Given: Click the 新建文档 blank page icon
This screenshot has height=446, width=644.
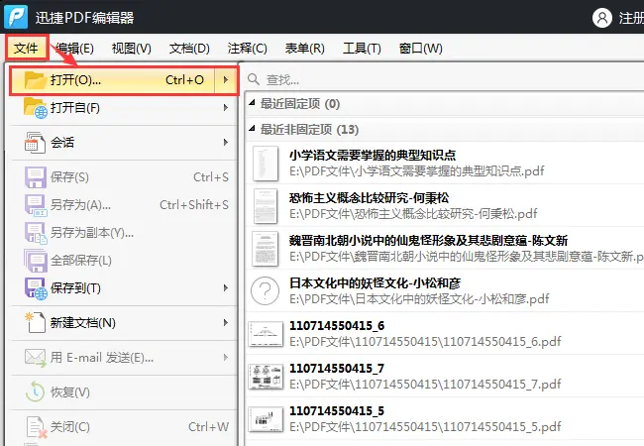Looking at the screenshot, I should coord(36,323).
